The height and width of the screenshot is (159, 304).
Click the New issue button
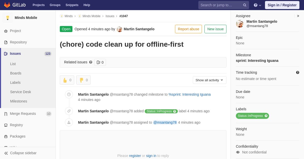coord(215,29)
